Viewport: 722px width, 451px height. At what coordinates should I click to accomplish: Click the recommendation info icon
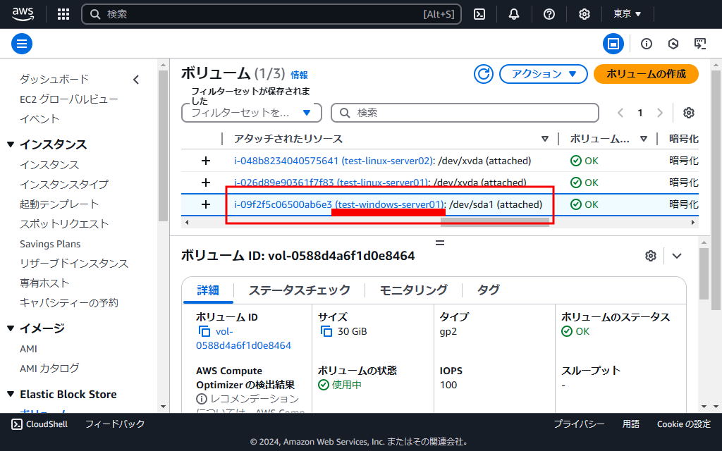click(201, 399)
